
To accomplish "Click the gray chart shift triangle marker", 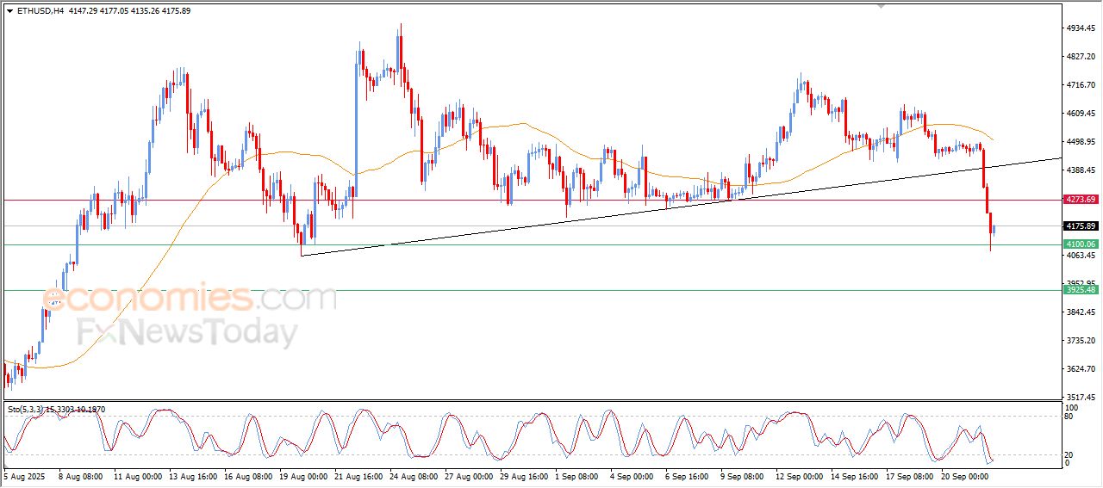I will point(881,6).
